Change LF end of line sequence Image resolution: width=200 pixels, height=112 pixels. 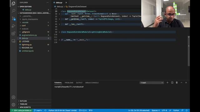(170, 110)
